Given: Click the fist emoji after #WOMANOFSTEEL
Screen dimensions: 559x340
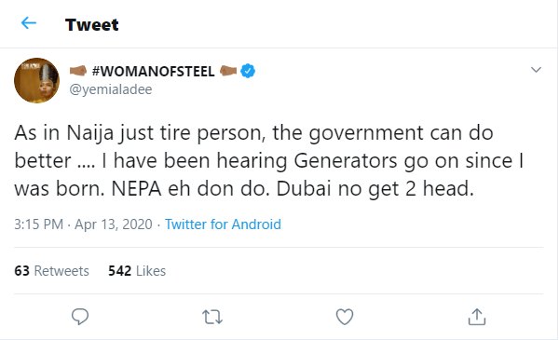Looking at the screenshot, I should click(x=228, y=71).
